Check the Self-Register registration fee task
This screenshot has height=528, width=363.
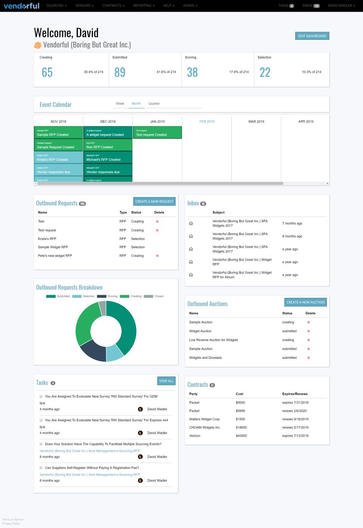41,468
